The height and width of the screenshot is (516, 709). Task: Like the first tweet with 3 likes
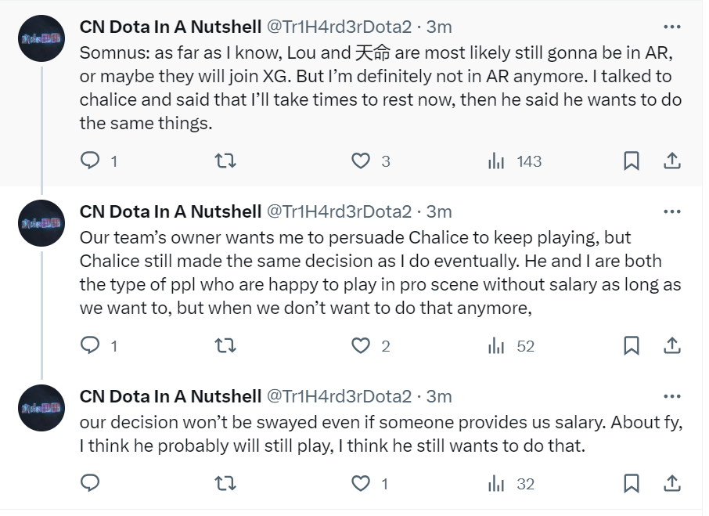pyautogui.click(x=360, y=161)
